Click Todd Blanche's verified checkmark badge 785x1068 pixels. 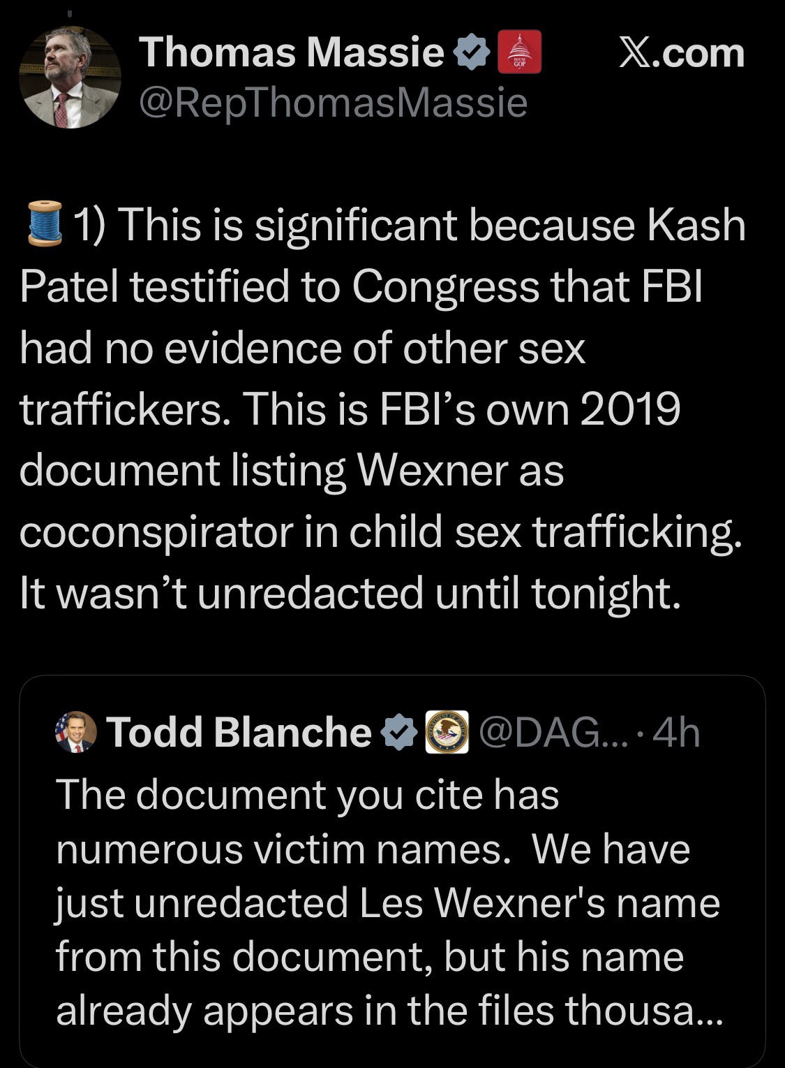tap(398, 732)
